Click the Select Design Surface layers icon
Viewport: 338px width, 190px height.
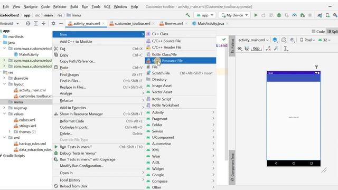coord(275,40)
